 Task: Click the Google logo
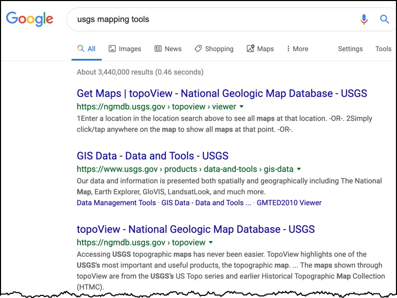coord(30,19)
